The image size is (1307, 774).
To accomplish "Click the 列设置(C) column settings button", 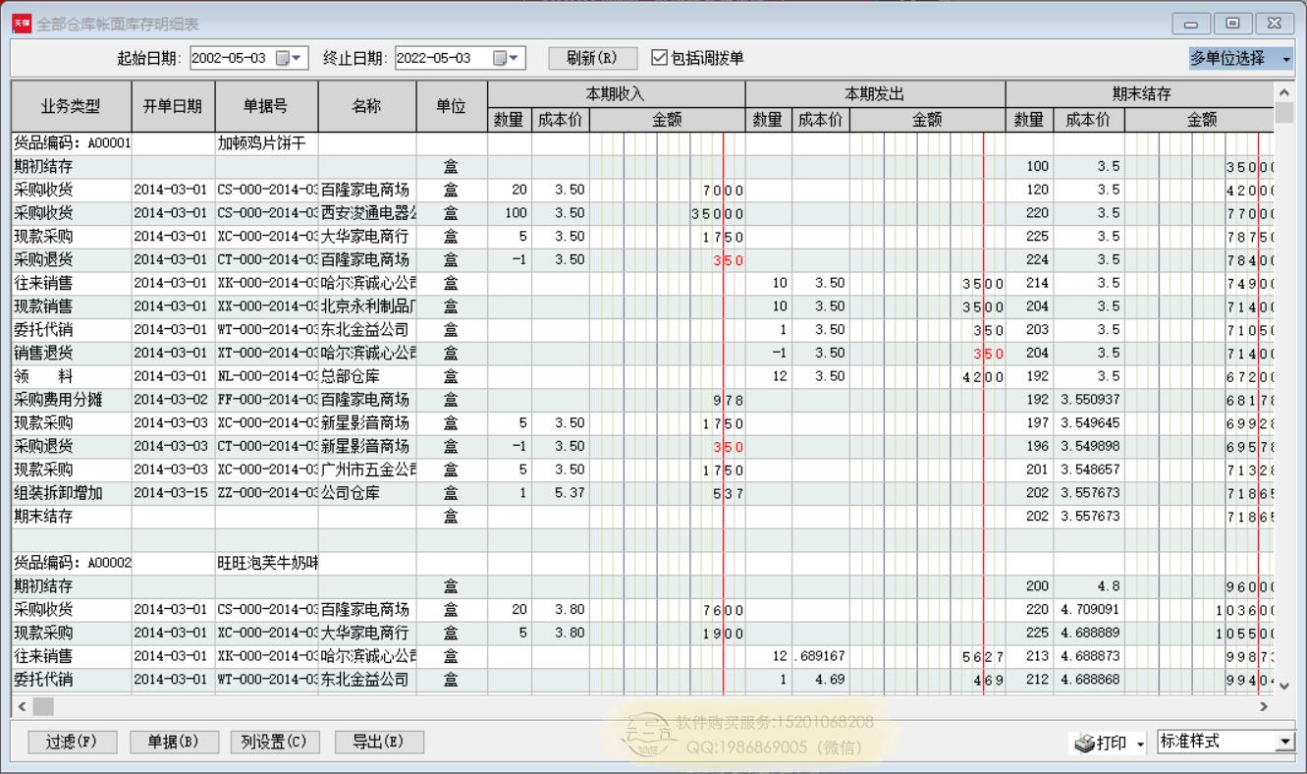I will pyautogui.click(x=274, y=742).
